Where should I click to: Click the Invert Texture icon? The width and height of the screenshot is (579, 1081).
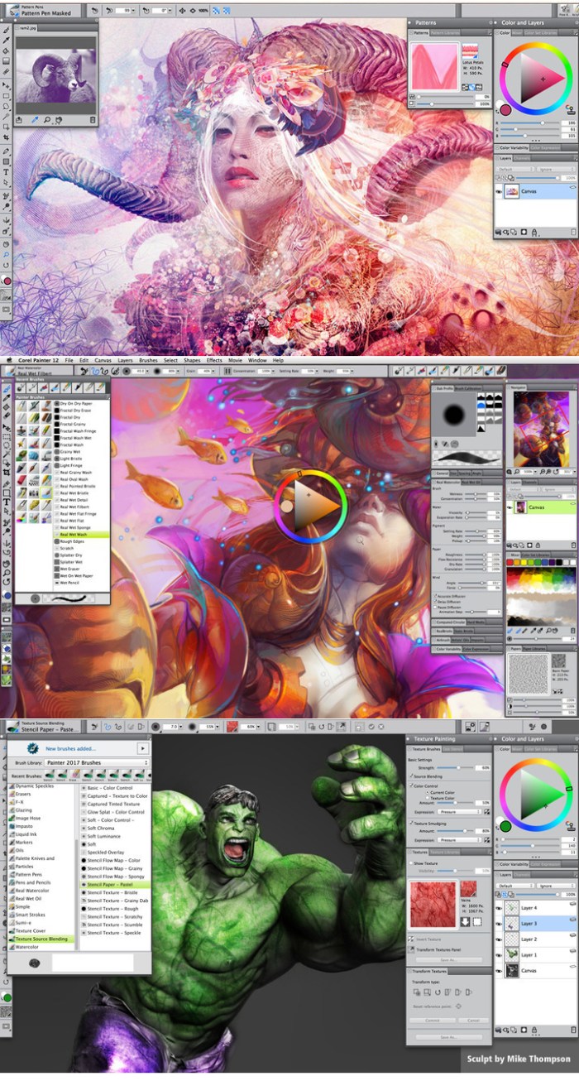coord(412,940)
